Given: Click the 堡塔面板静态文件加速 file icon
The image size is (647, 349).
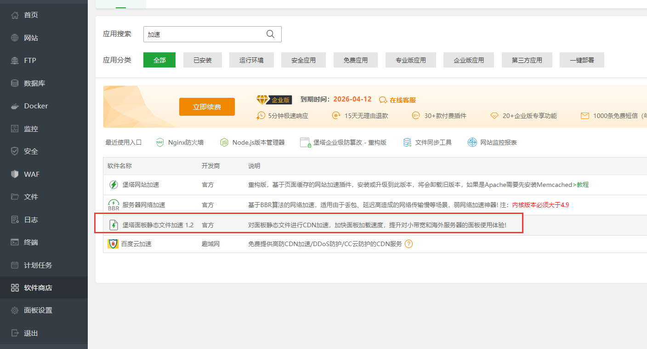Looking at the screenshot, I should pyautogui.click(x=113, y=225).
